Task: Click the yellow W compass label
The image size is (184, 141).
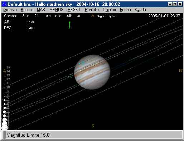Action: 181,70
